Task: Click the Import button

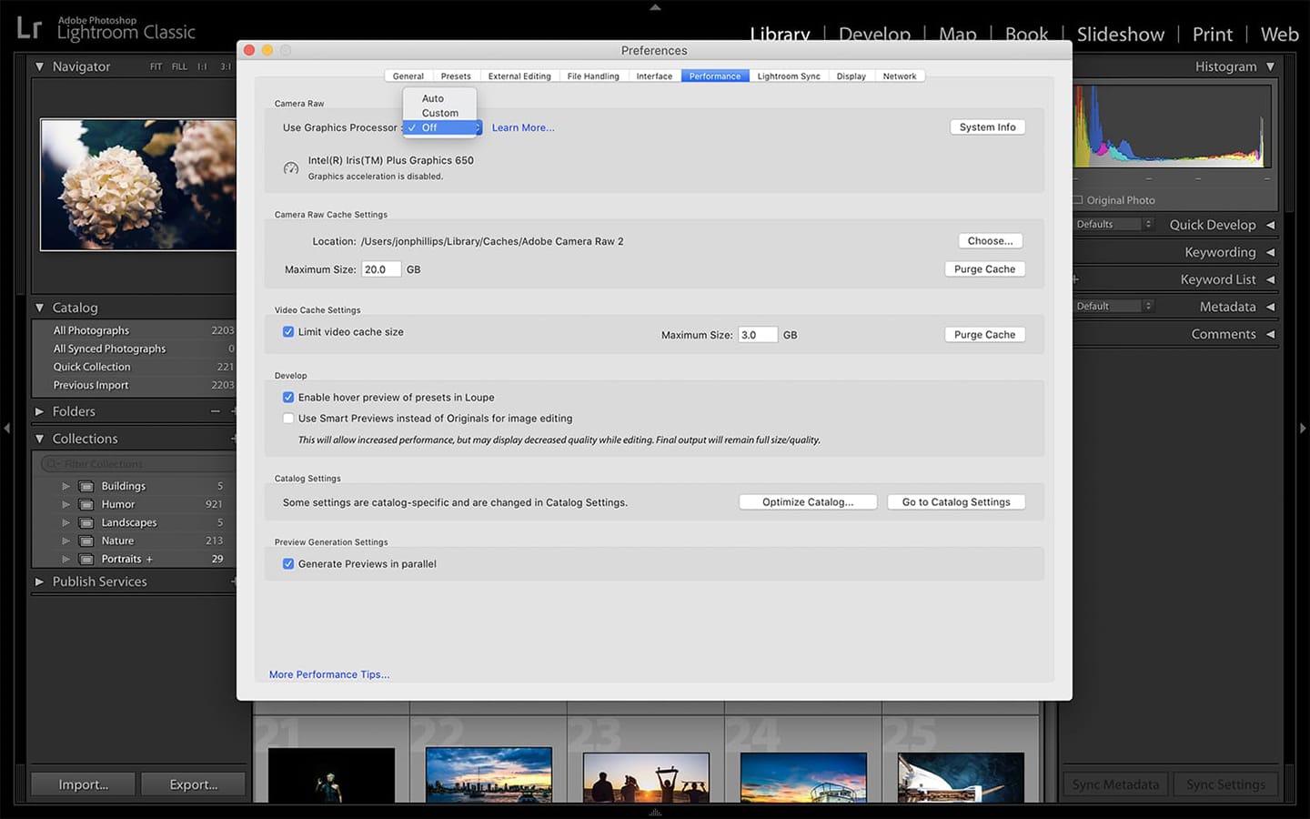Action: point(84,784)
